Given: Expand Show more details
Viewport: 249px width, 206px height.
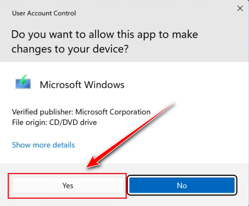Looking at the screenshot, I should 43,145.
